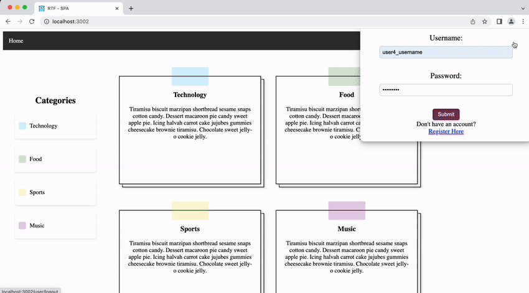
Task: Click the yellow Sports sidebar swatch
Action: (x=22, y=192)
